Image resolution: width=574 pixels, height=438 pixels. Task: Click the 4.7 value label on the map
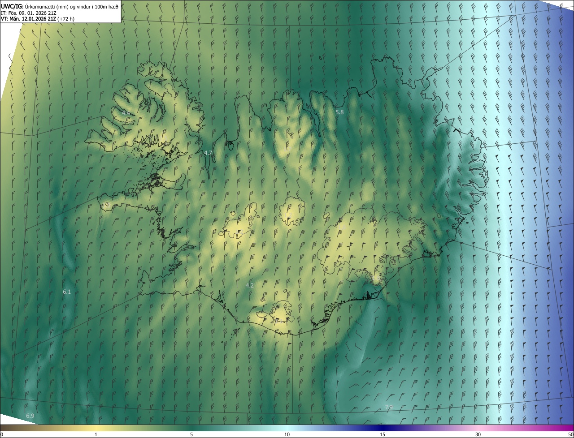pyautogui.click(x=208, y=153)
